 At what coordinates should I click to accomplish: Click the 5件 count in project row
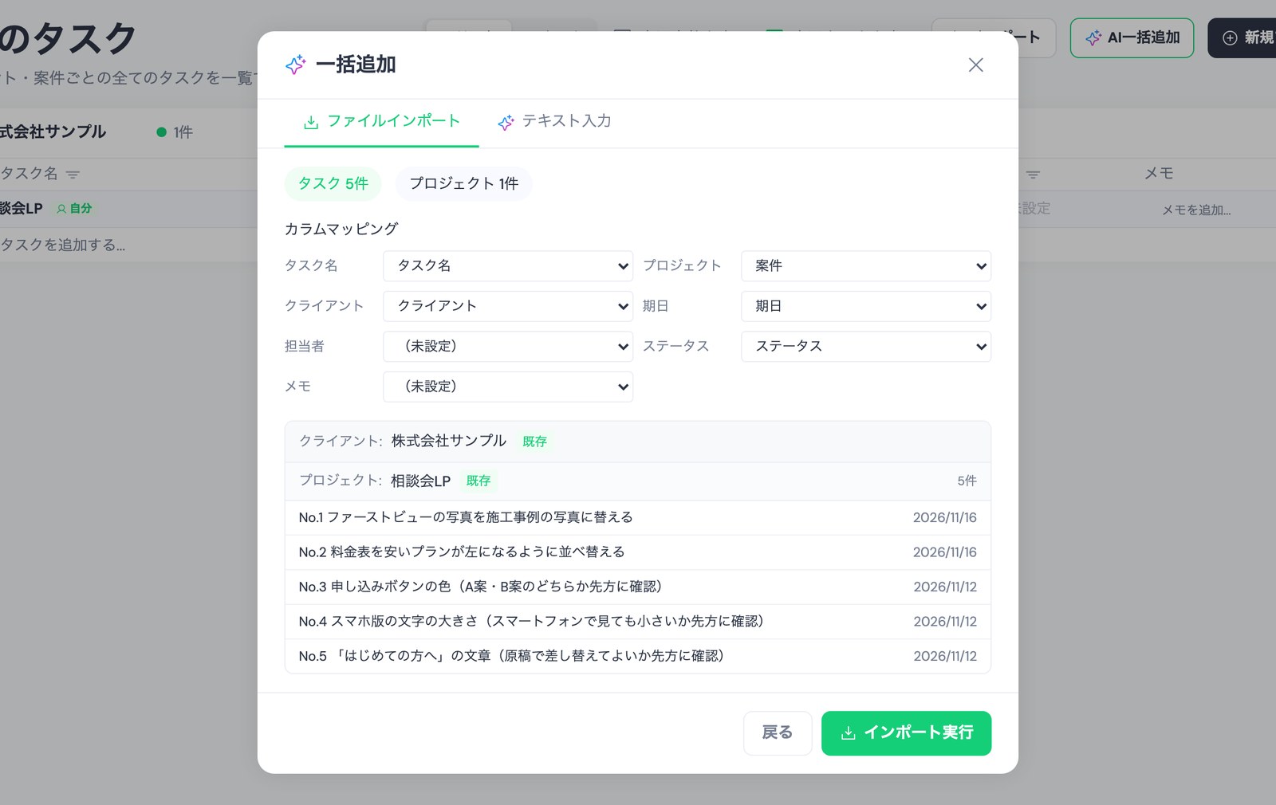pos(967,481)
